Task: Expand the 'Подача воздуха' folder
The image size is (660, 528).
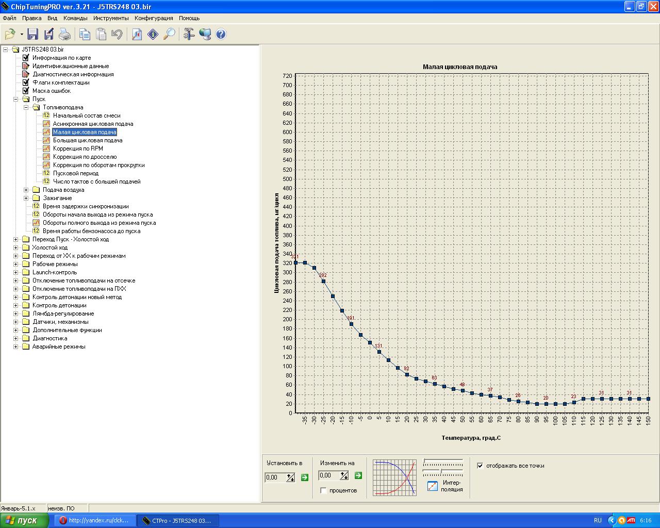Action: [x=26, y=190]
